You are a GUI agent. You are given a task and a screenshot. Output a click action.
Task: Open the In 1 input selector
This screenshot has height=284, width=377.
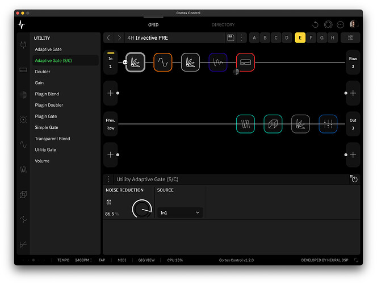(110, 62)
